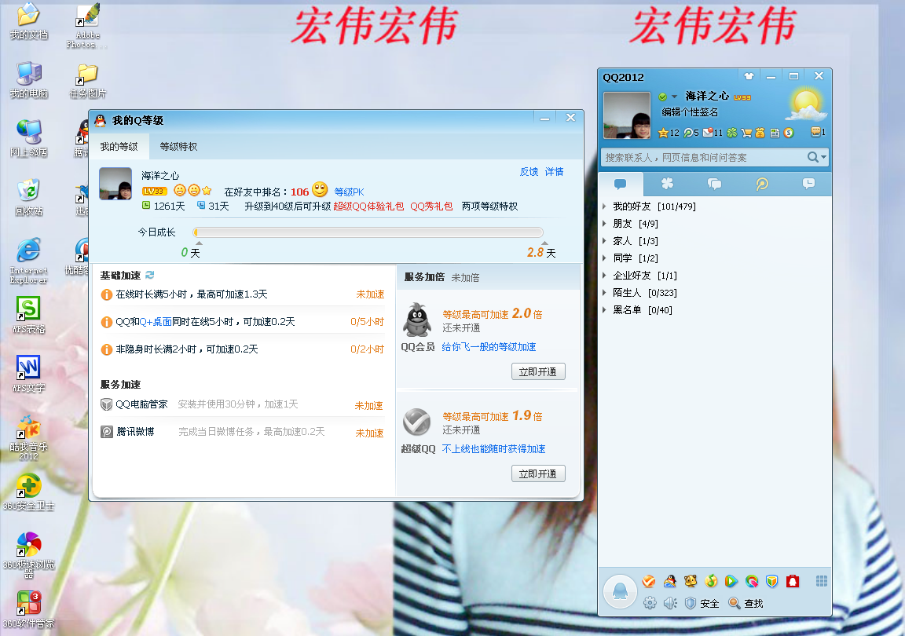Click the green clover Pengyou icon
Image resolution: width=905 pixels, height=636 pixels.
pyautogui.click(x=732, y=133)
